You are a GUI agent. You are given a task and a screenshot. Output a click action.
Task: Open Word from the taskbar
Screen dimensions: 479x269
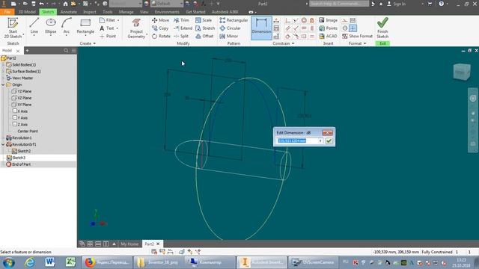[50, 262]
